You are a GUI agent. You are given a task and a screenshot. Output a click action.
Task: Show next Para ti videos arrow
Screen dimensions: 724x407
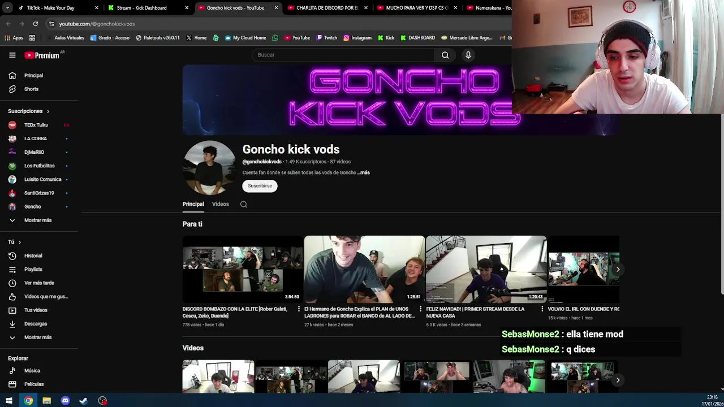tap(618, 269)
